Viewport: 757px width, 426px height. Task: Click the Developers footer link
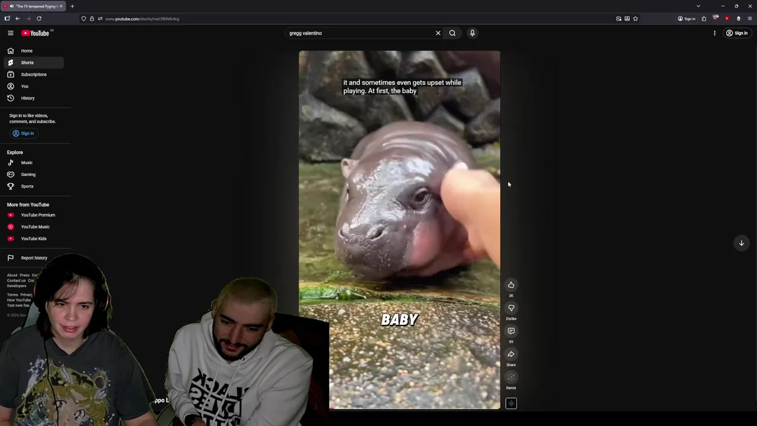click(17, 286)
